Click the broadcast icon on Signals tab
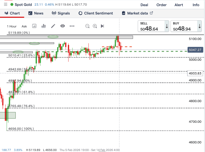Viewport: 205px width, 152px height. point(54,13)
